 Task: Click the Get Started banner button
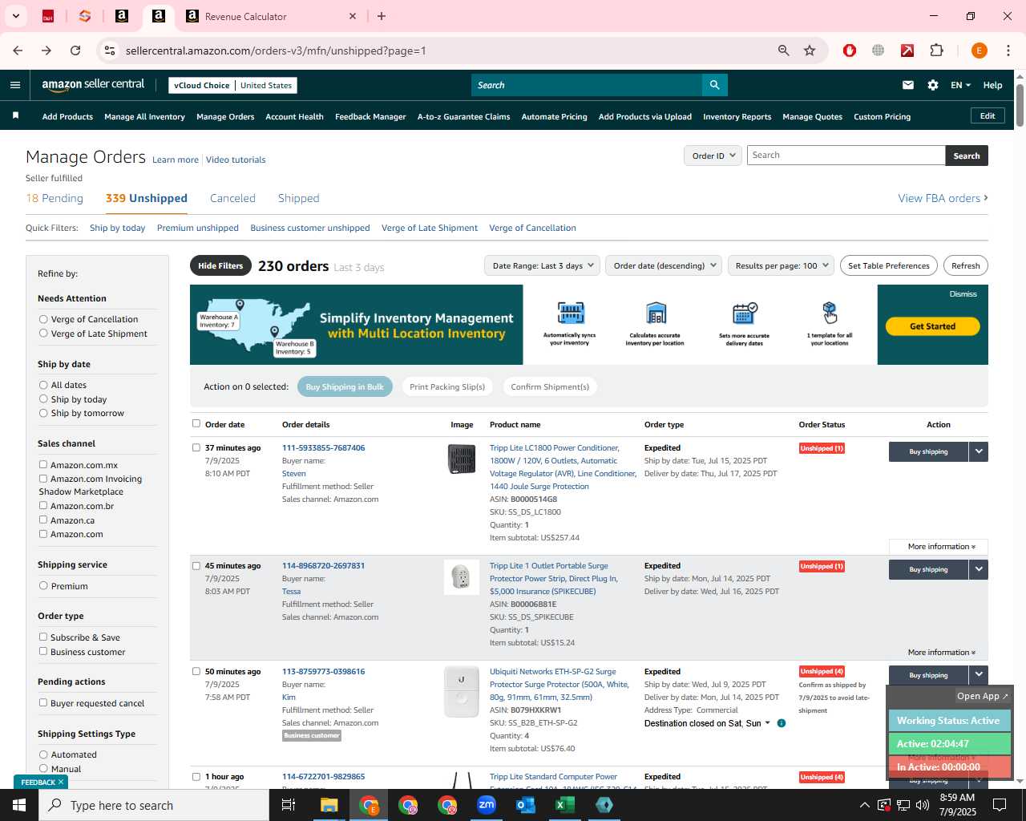[932, 326]
